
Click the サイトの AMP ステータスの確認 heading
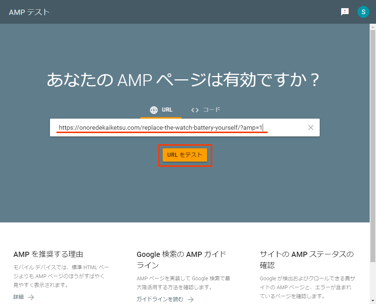[307, 260]
